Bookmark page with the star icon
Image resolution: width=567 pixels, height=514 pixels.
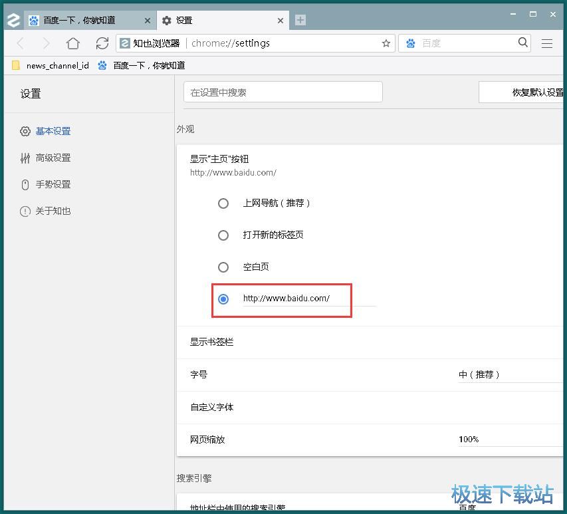coord(386,43)
